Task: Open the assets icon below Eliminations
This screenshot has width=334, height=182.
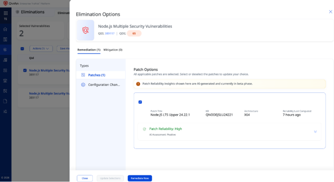Action: click(5, 60)
